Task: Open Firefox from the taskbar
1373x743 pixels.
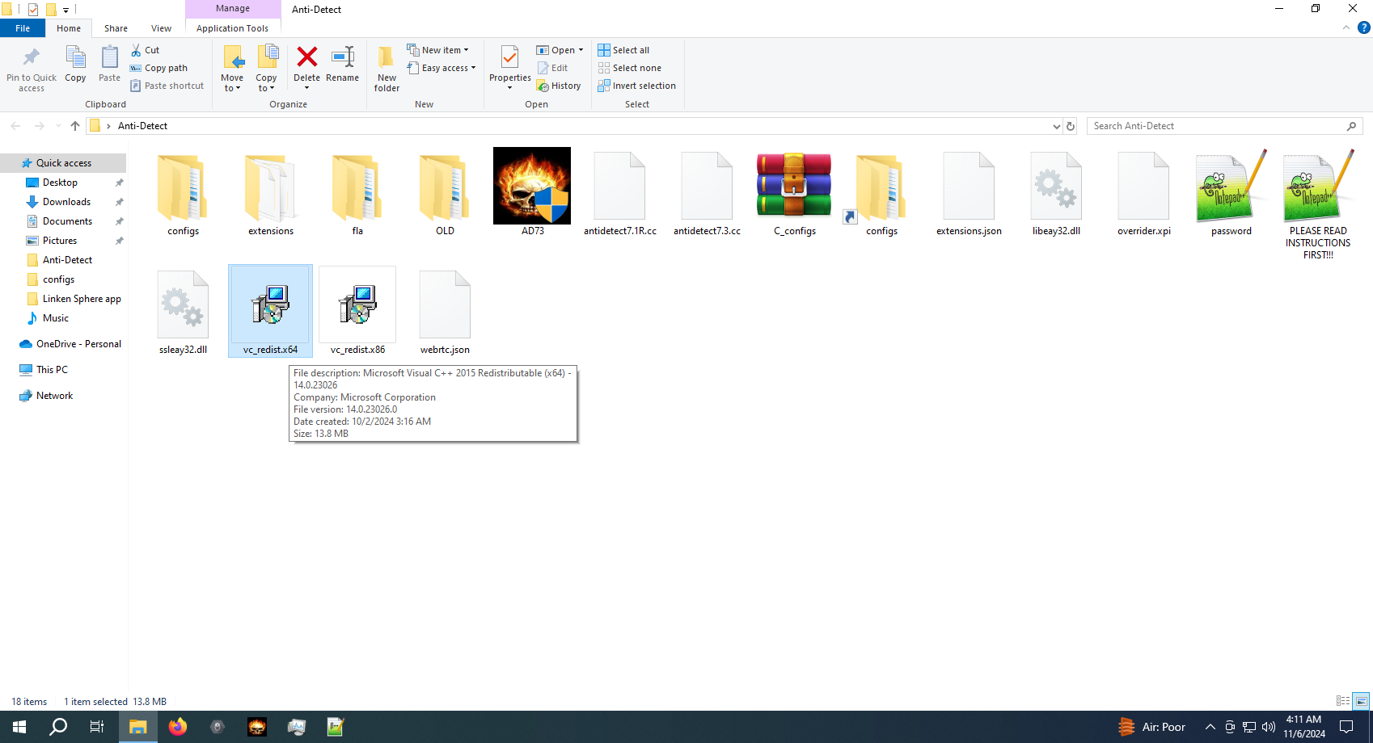Action: click(x=177, y=726)
